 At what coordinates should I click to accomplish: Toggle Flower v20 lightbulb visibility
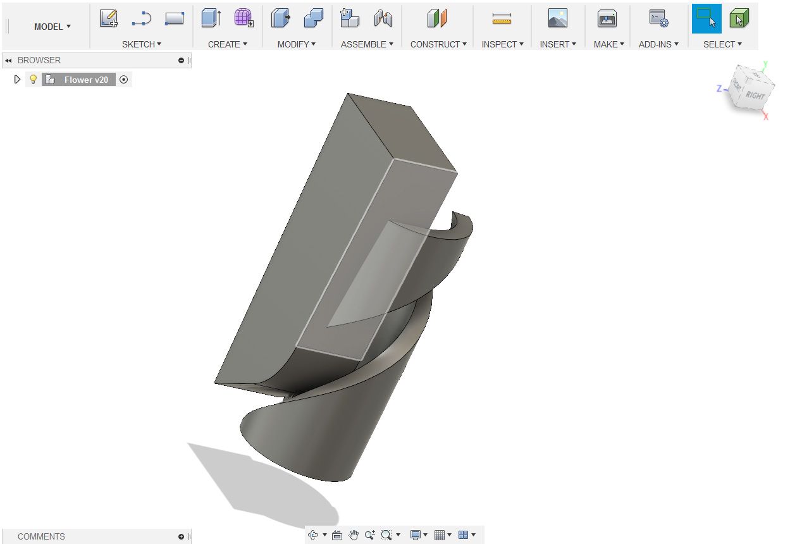34,80
